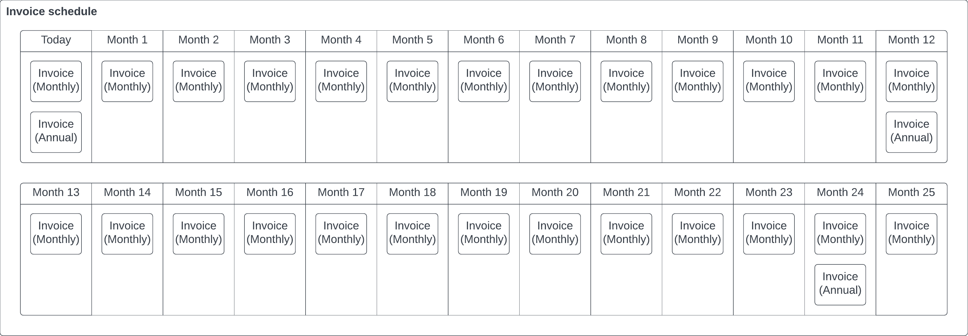Select the Invoice (Annual) box under Today
The width and height of the screenshot is (968, 336).
pos(56,132)
